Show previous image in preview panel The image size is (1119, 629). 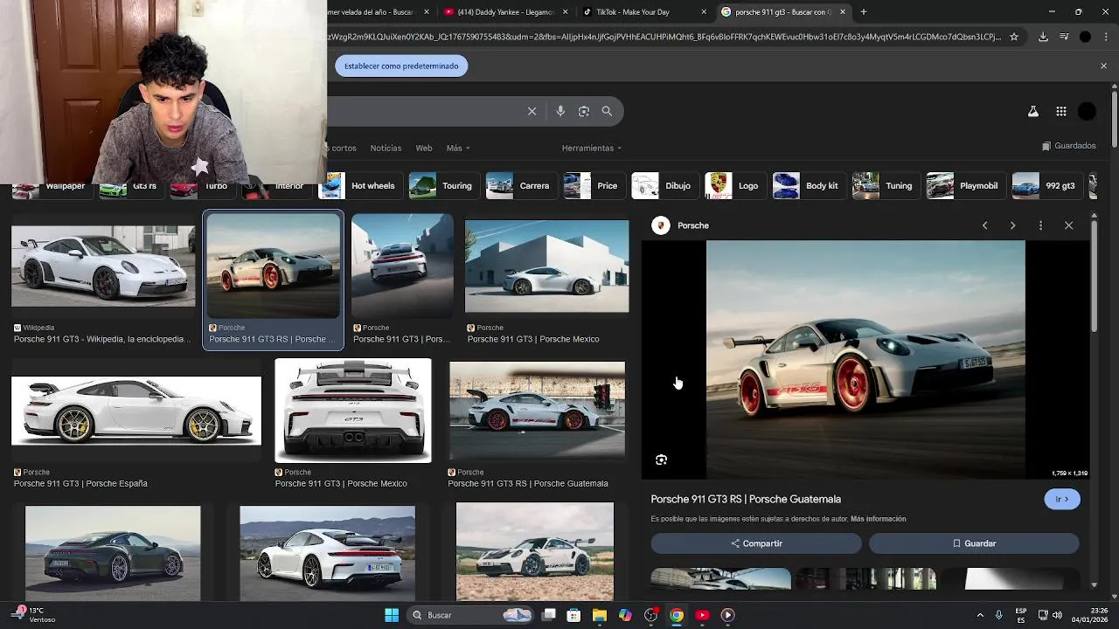pyautogui.click(x=985, y=225)
